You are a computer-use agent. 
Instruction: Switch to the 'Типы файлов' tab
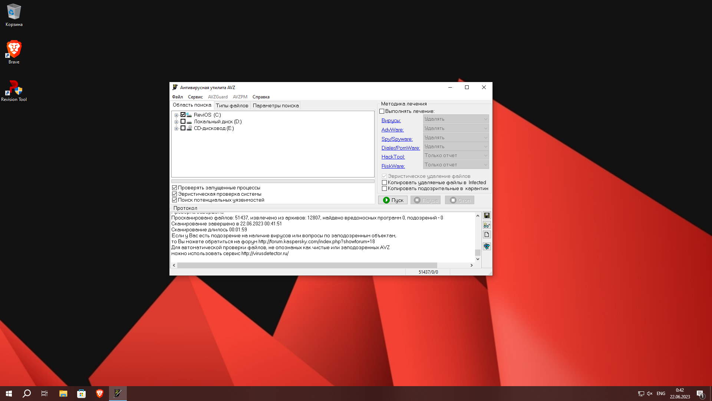pyautogui.click(x=232, y=105)
